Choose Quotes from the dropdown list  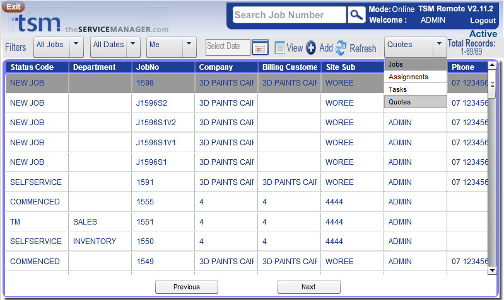pyautogui.click(x=416, y=102)
